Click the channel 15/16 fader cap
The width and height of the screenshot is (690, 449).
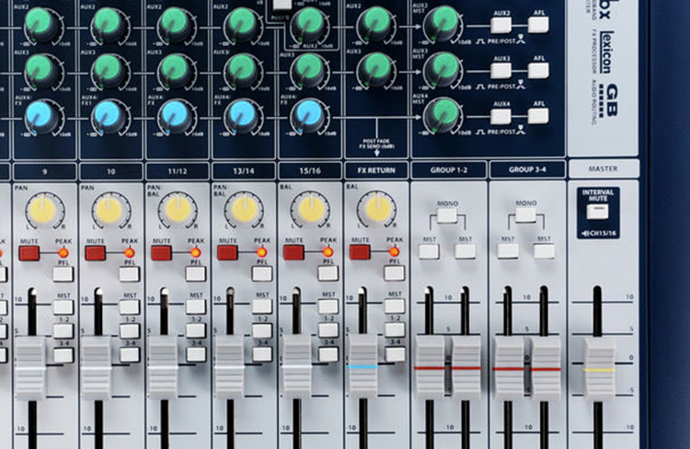[296, 367]
